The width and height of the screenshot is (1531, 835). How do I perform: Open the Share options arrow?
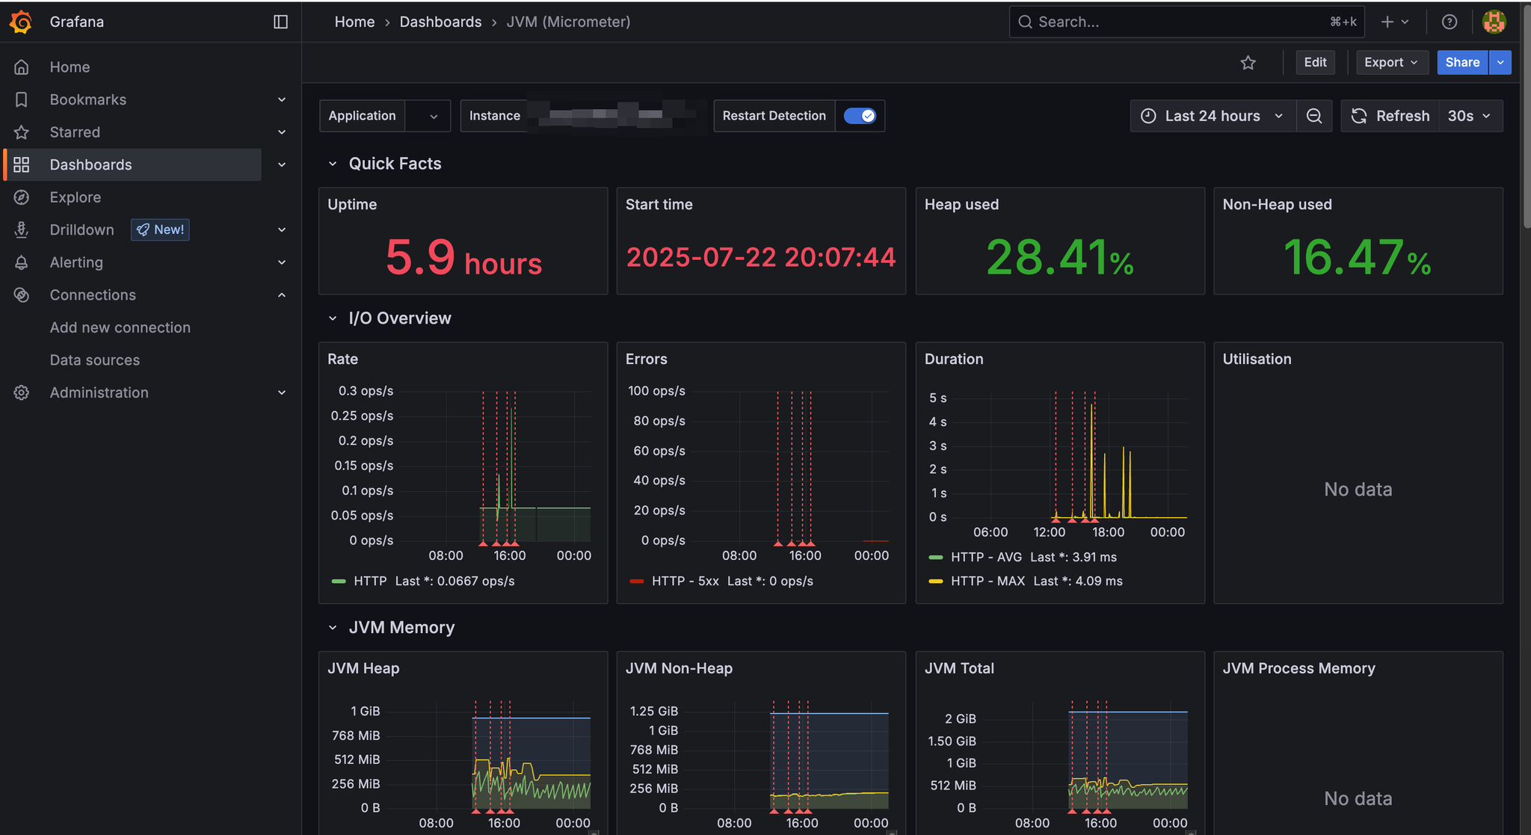pos(1500,63)
